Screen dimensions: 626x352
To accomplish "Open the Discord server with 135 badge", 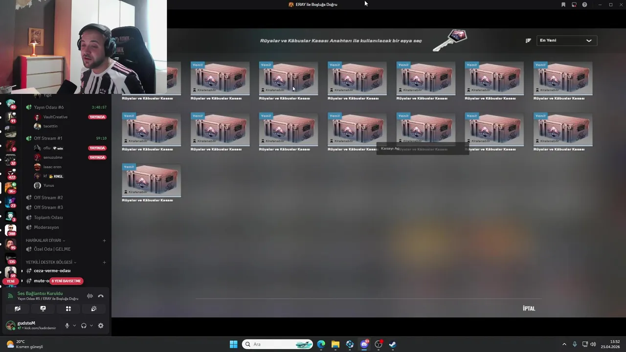I will point(11,258).
